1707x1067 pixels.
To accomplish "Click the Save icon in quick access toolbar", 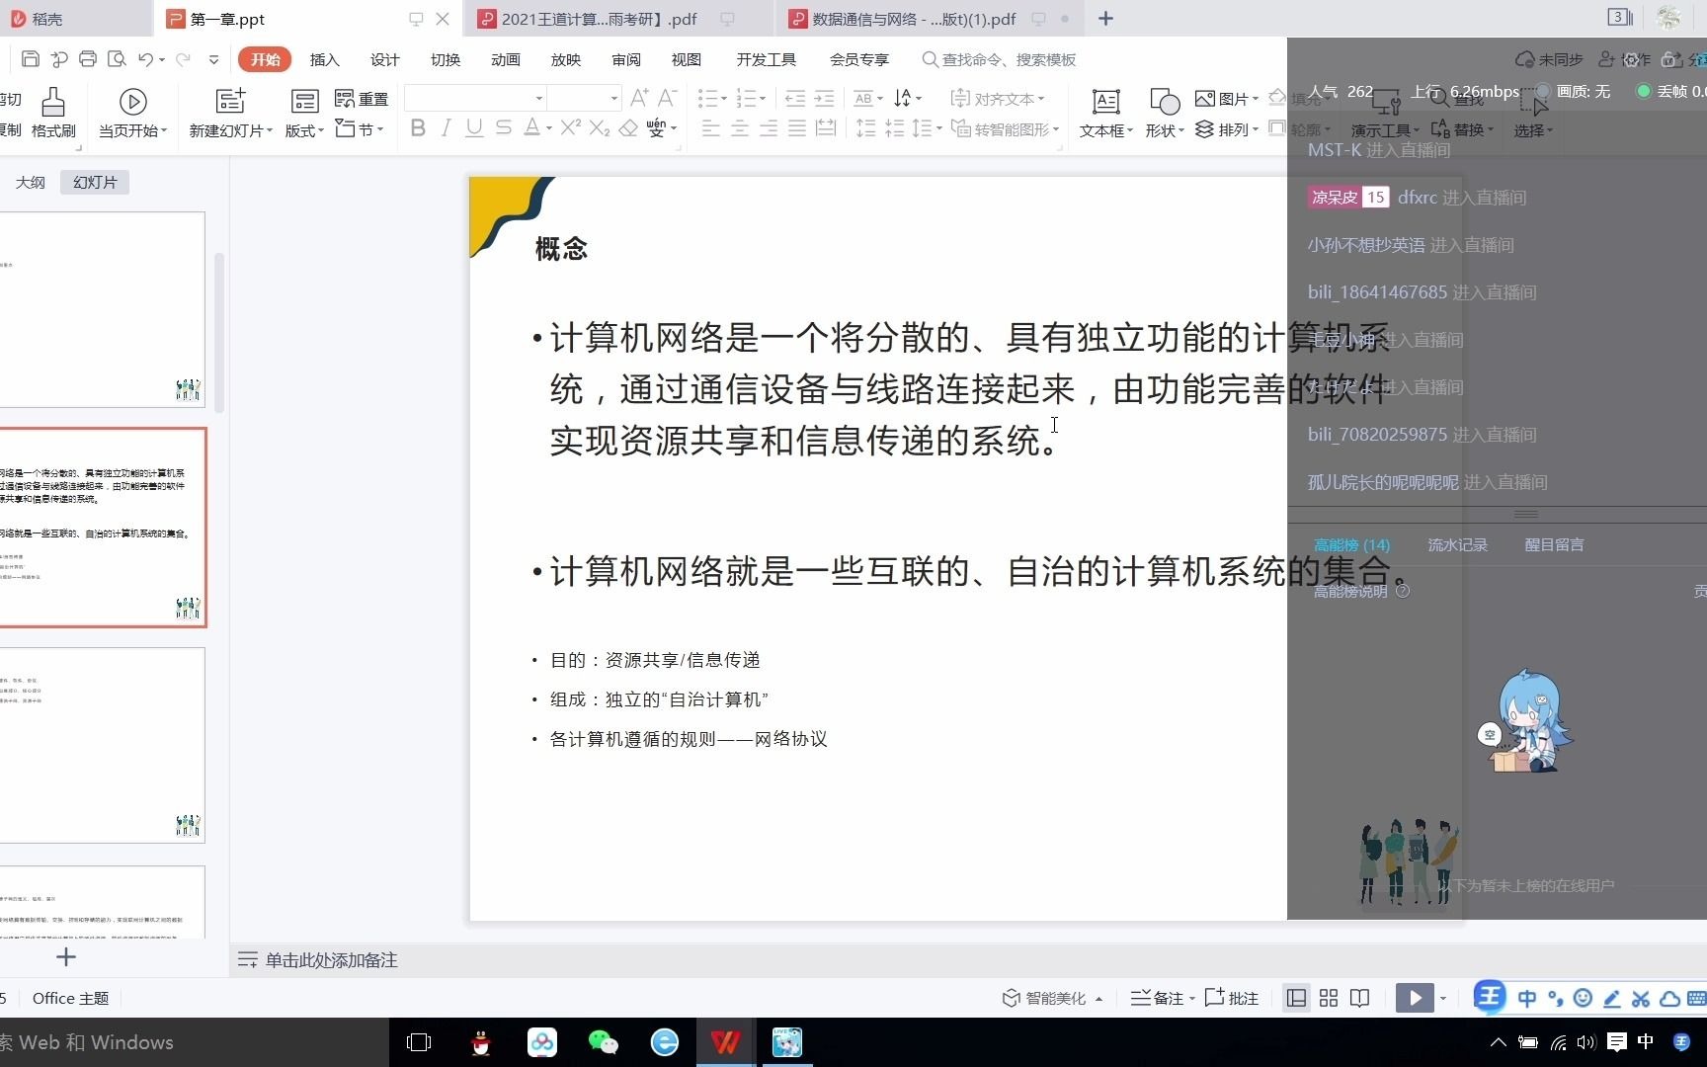I will [x=31, y=59].
